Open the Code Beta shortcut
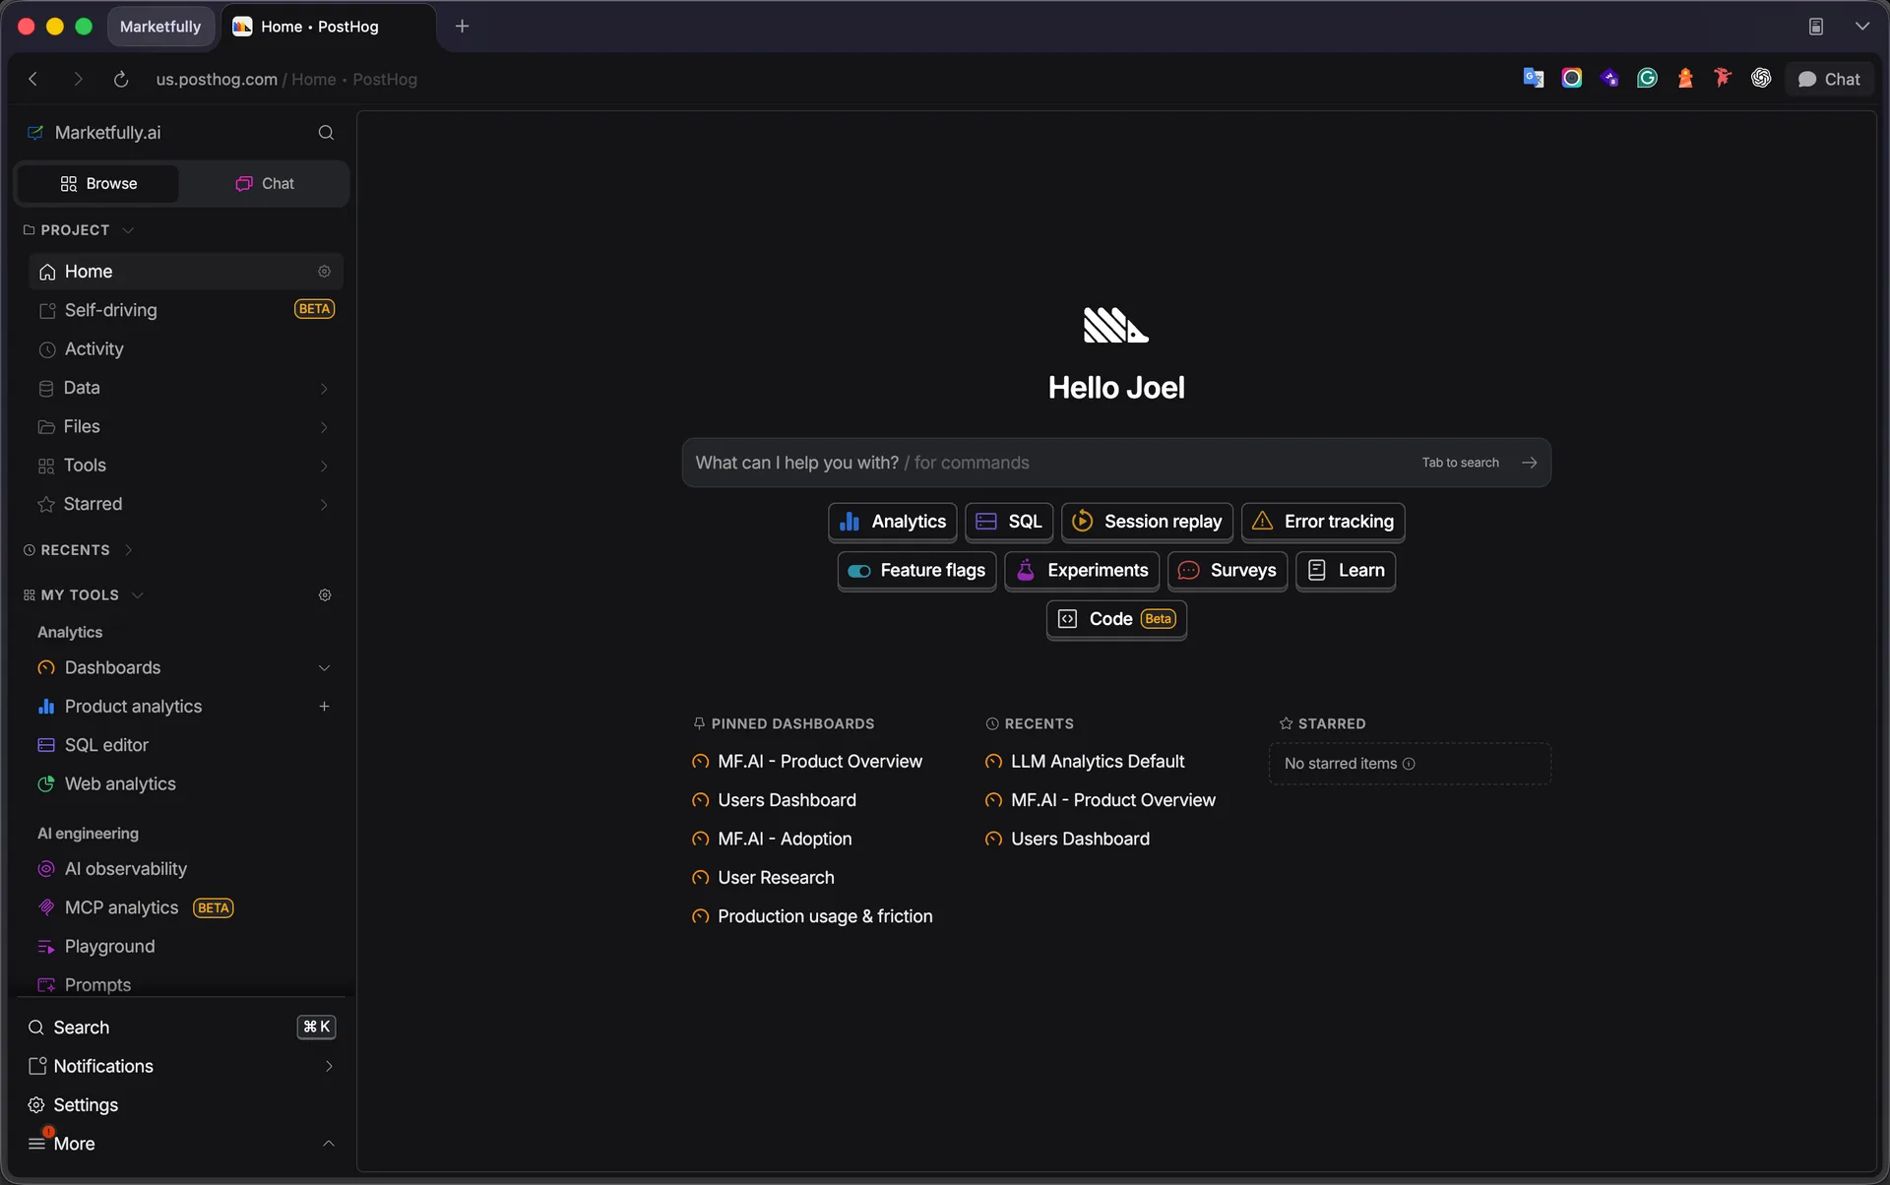 [1116, 619]
